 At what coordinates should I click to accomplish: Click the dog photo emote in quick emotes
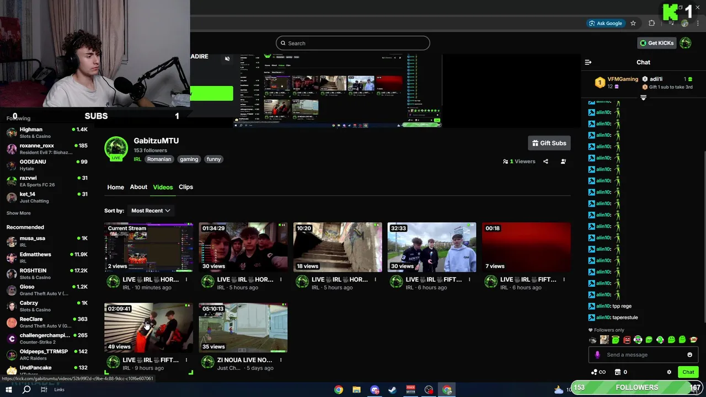[604, 340]
